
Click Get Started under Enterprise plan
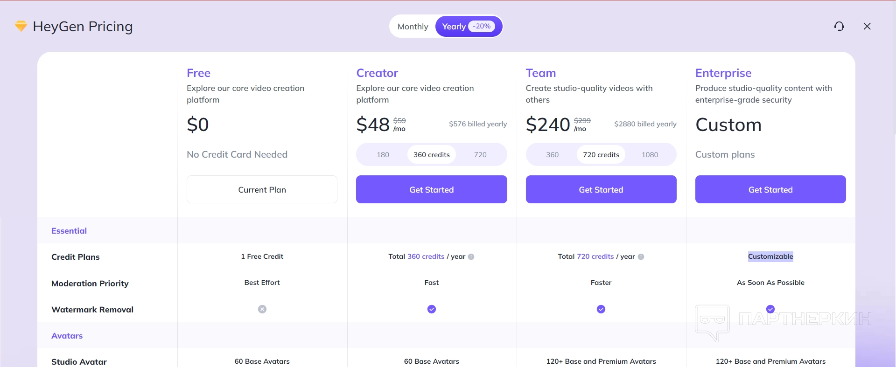point(770,189)
